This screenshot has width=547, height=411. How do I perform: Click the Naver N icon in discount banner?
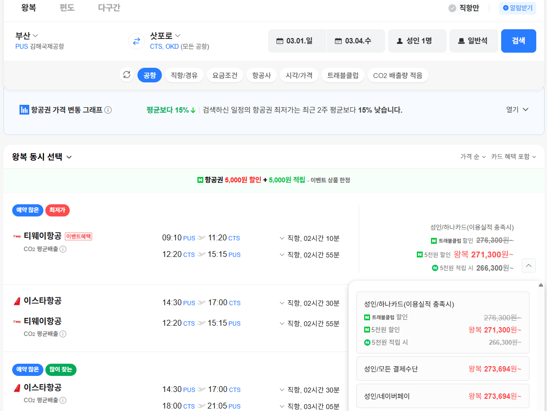[x=200, y=180]
